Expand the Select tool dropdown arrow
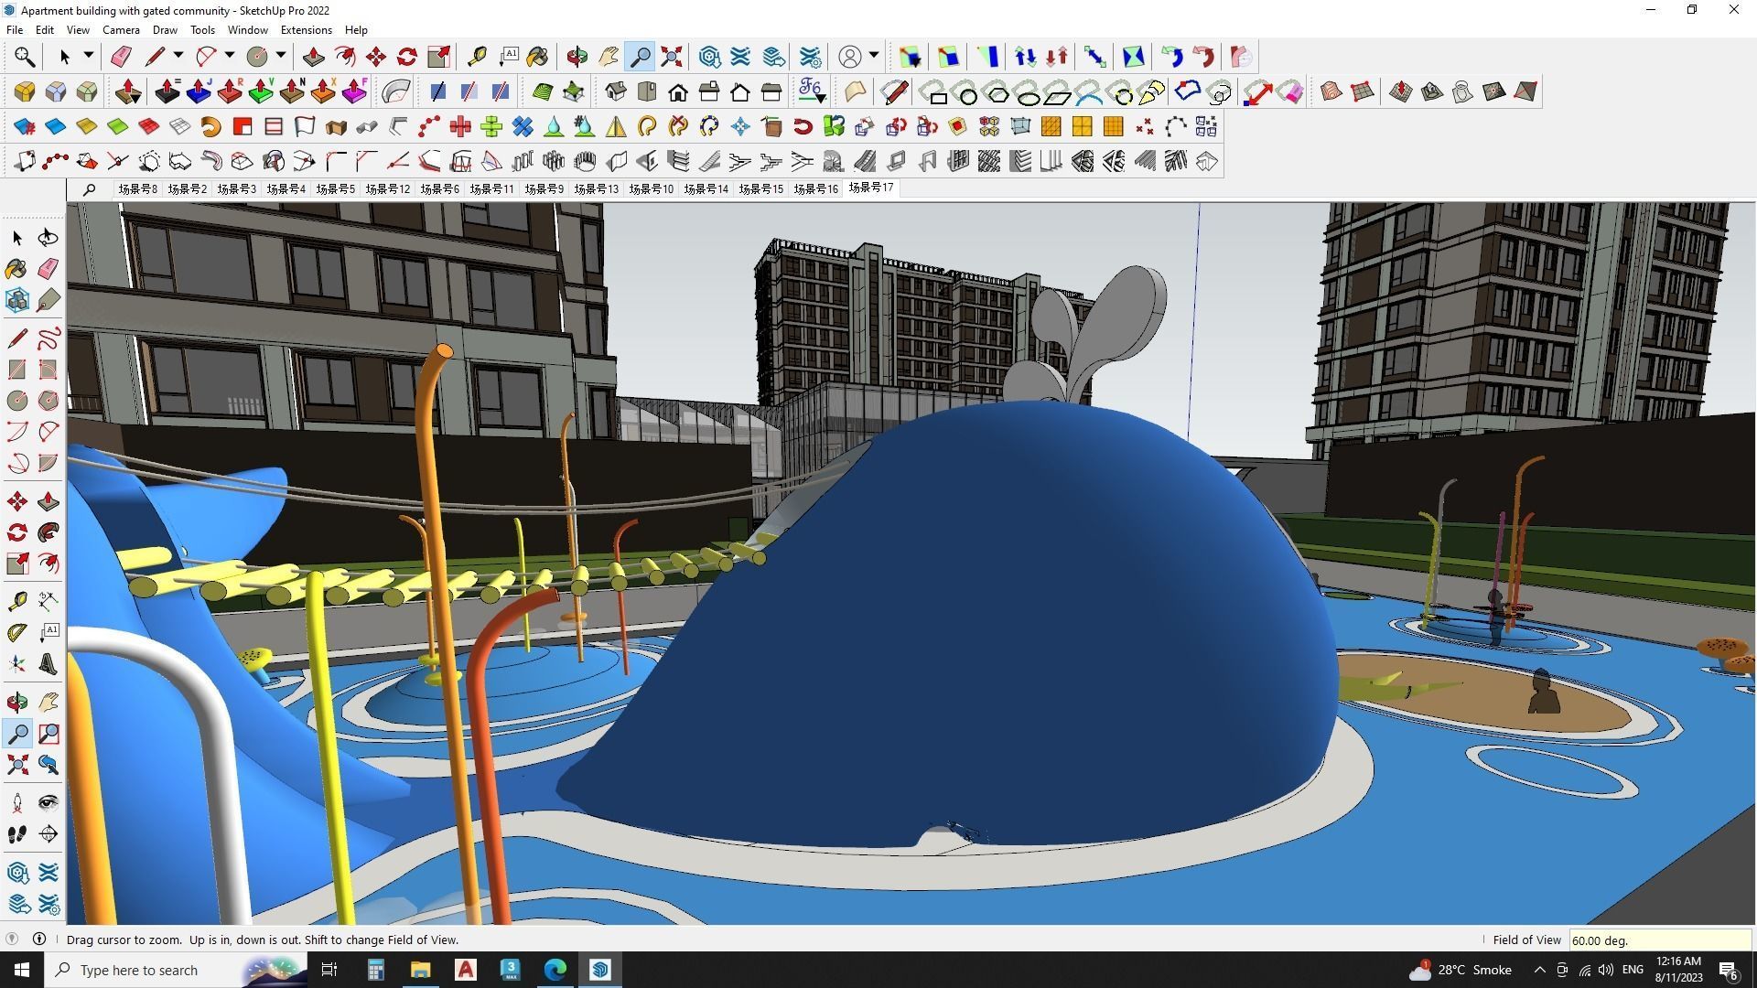Screen dimensions: 1757x988 coord(89,56)
